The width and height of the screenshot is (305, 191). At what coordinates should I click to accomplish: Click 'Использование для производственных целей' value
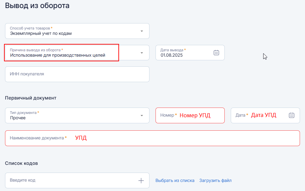pos(58,55)
